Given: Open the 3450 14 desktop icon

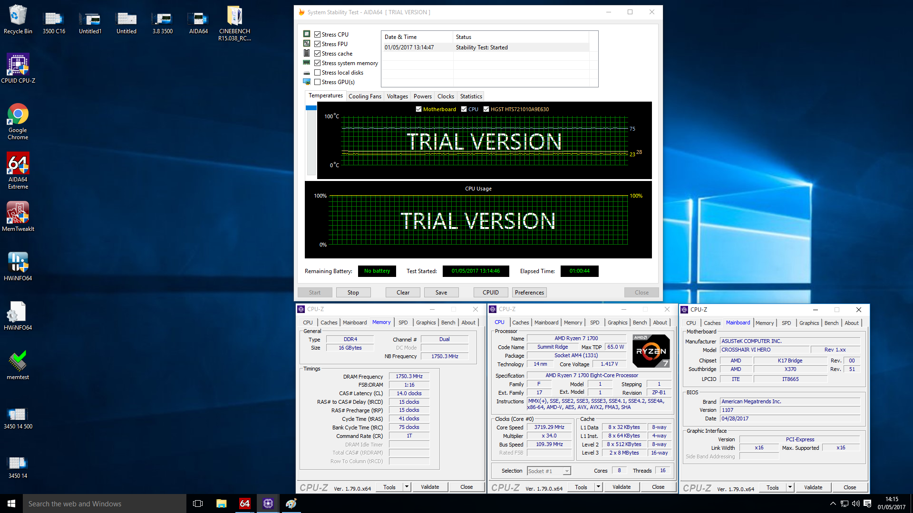Looking at the screenshot, I should 18,467.
